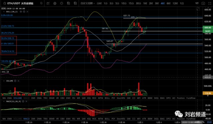Select highlighted VOLUME in upper indicator row
This screenshot has height=124, width=213.
18,98
